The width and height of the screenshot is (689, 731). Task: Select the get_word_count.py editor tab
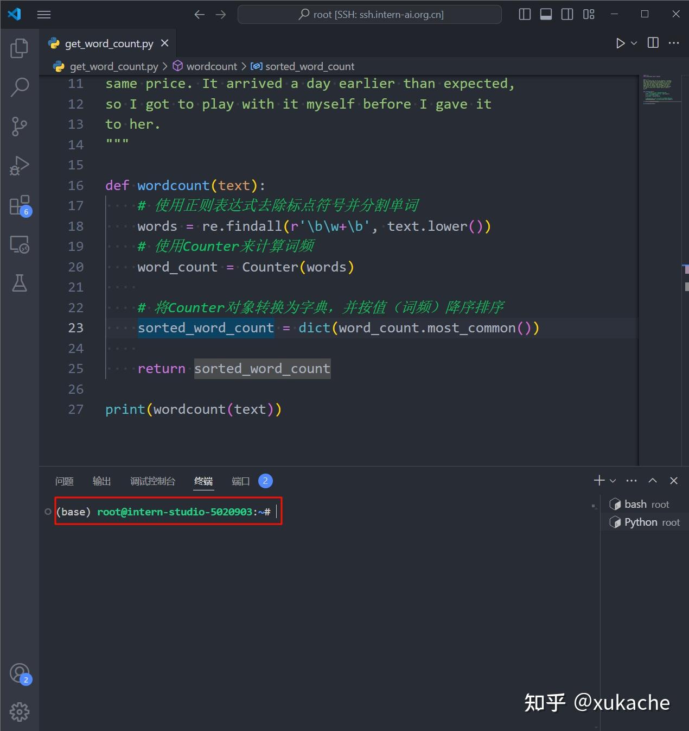coord(109,43)
